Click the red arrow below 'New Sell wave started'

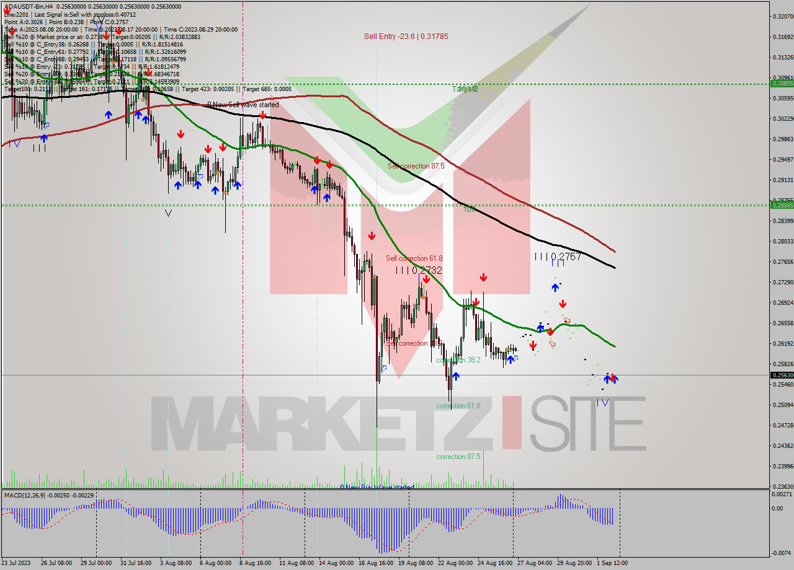[263, 115]
